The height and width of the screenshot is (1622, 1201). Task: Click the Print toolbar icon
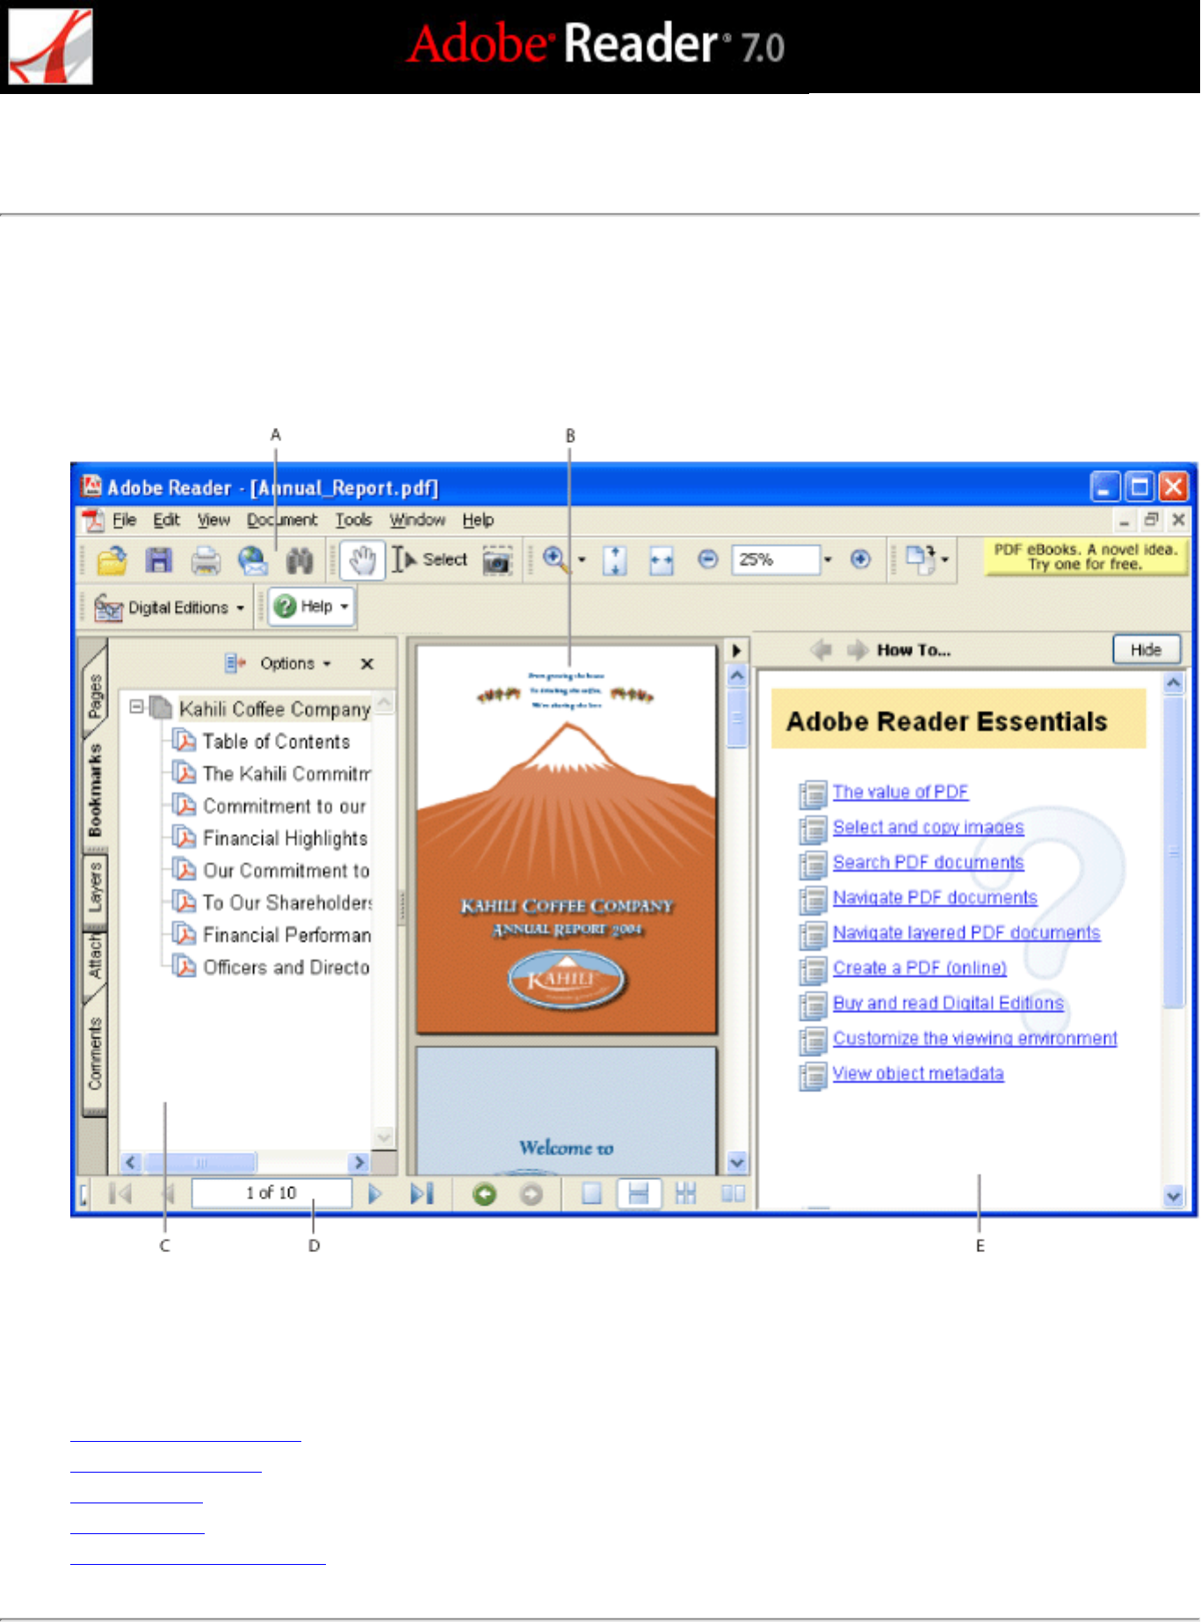(x=206, y=560)
